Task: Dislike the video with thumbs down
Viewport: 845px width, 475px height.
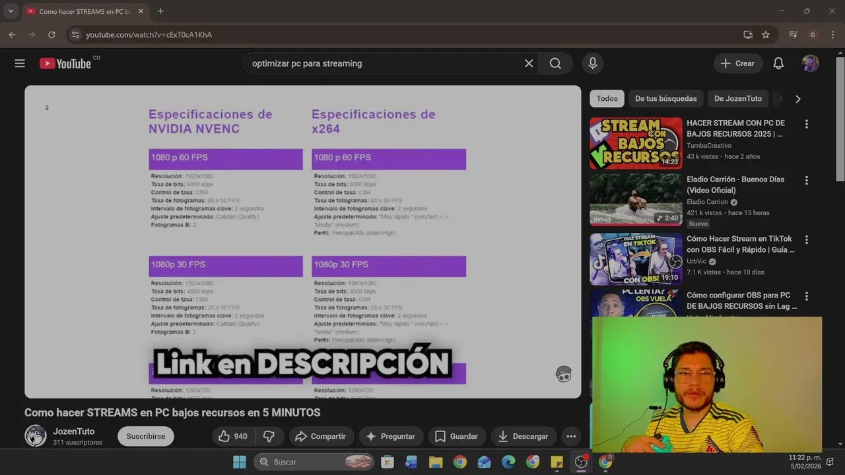Action: [269, 436]
